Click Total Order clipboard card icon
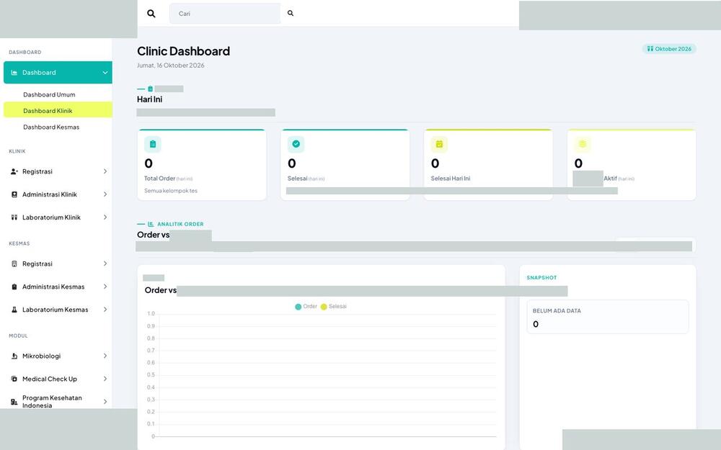The height and width of the screenshot is (450, 721). tap(153, 144)
